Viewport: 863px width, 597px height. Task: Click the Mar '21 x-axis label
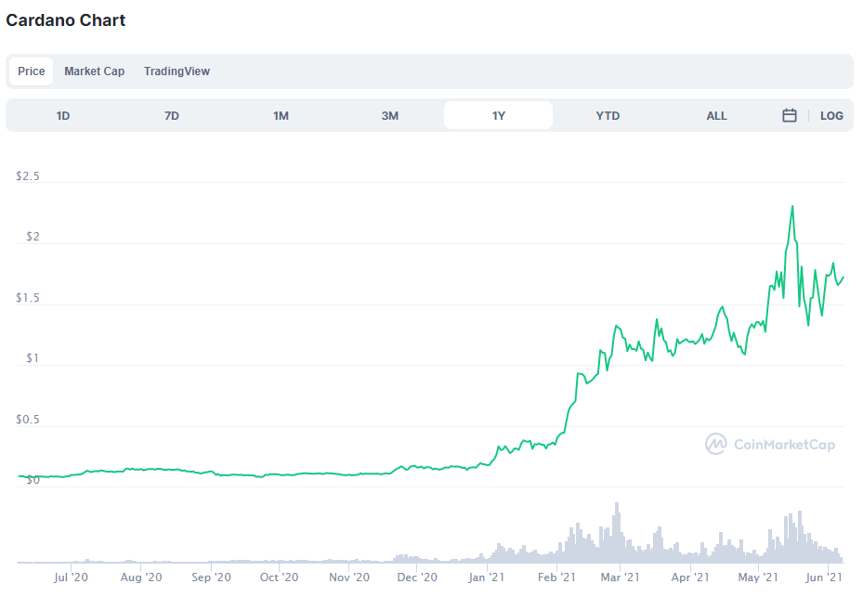(620, 578)
